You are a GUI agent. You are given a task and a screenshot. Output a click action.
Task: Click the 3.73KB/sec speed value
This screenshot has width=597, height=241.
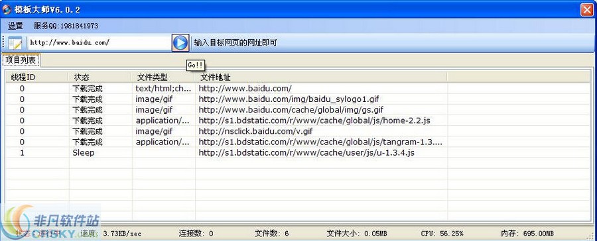(122, 234)
